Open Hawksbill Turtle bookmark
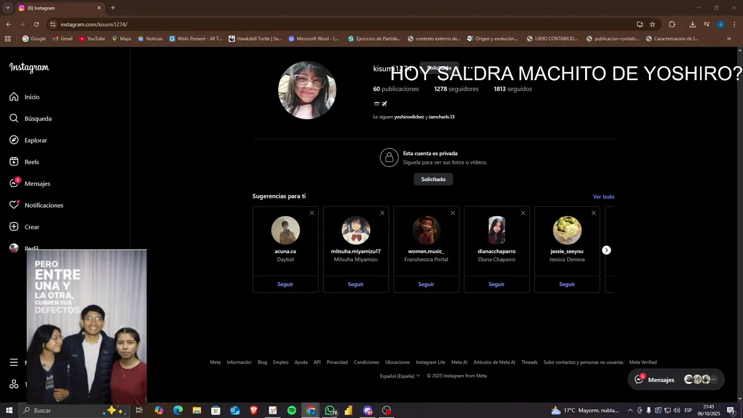743x418 pixels. [x=255, y=39]
